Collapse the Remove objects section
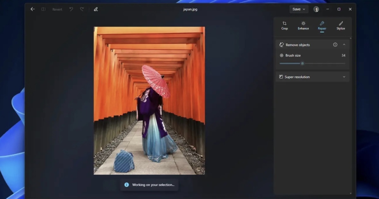 [344, 45]
